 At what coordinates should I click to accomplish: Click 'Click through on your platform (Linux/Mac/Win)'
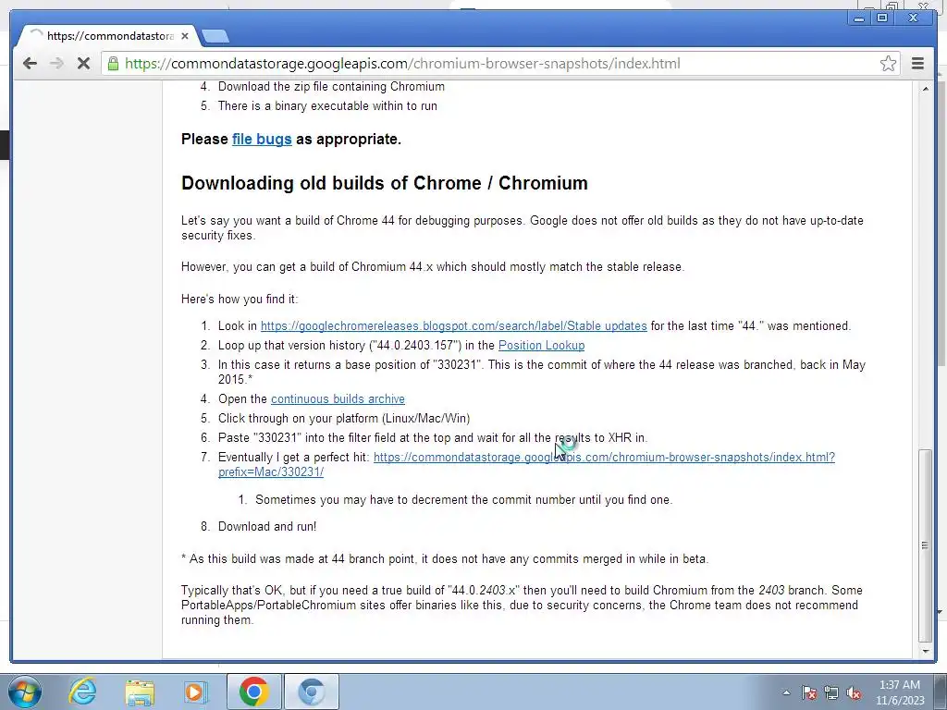click(344, 419)
